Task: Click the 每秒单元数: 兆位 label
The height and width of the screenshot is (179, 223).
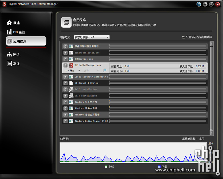Action: pyautogui.click(x=193, y=139)
